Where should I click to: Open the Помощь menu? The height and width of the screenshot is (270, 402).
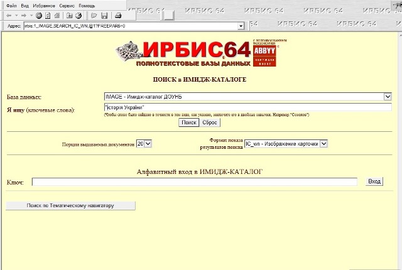pos(87,6)
